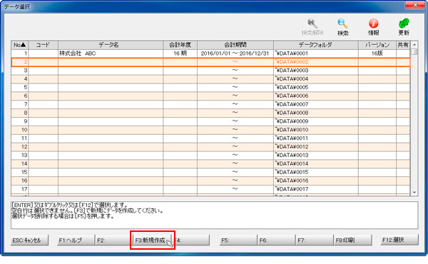The image size is (428, 264).
Task: Select folder cell ¥DATA¥0017
Action: point(316,189)
